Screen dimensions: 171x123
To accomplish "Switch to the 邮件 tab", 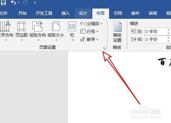I will [x=135, y=13].
